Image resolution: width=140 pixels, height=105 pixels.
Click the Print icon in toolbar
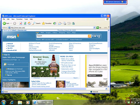tap(65, 23)
